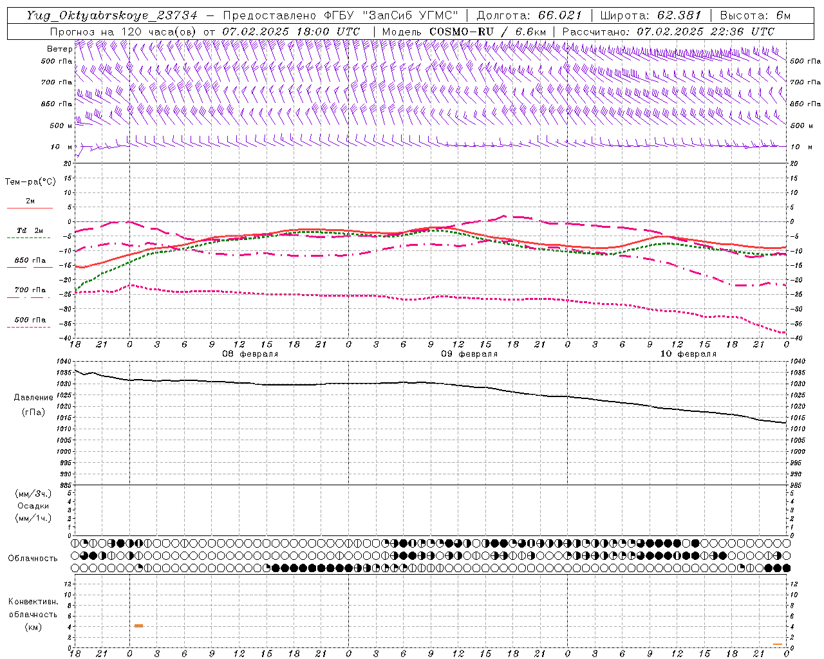Click the '700 гПа' temperature legend entry
The height and width of the screenshot is (659, 824).
(30, 290)
